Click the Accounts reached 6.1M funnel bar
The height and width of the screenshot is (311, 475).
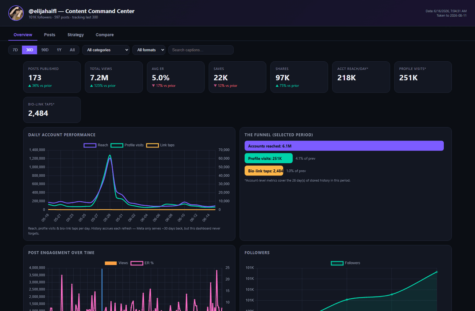pos(344,146)
